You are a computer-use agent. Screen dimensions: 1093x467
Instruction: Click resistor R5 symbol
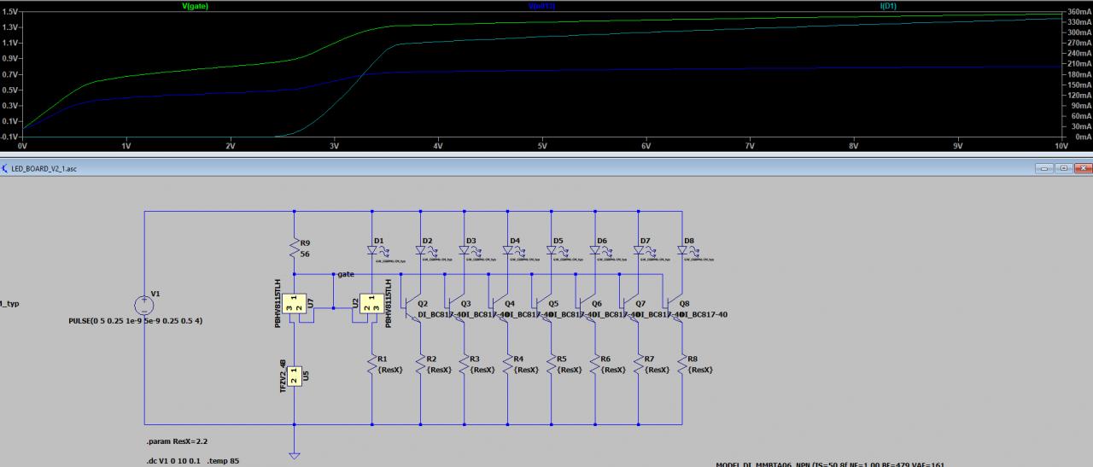(x=552, y=365)
